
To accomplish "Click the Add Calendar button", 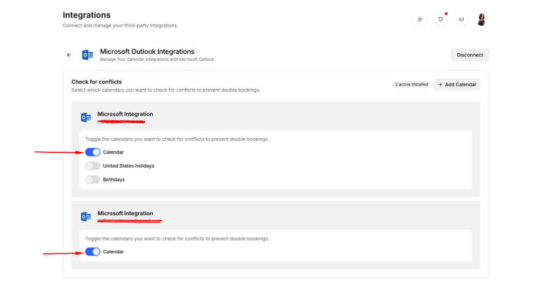I will coord(457,84).
